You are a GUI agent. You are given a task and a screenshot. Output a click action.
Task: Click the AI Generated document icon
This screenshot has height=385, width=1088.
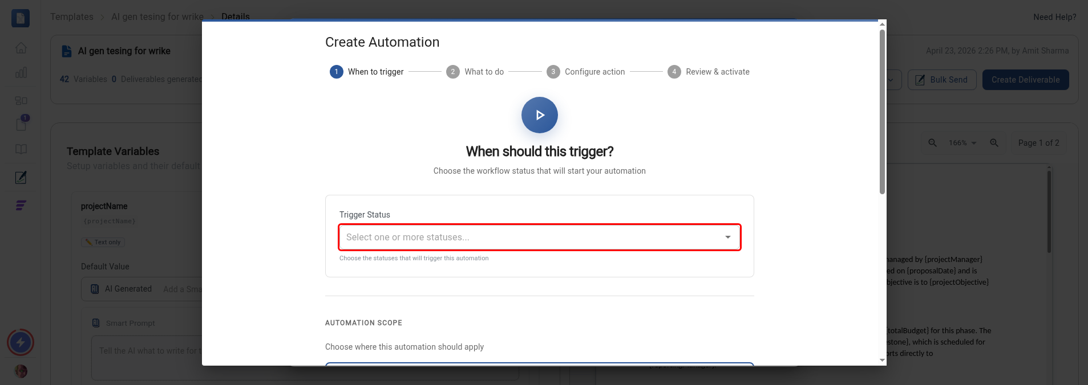tap(95, 289)
